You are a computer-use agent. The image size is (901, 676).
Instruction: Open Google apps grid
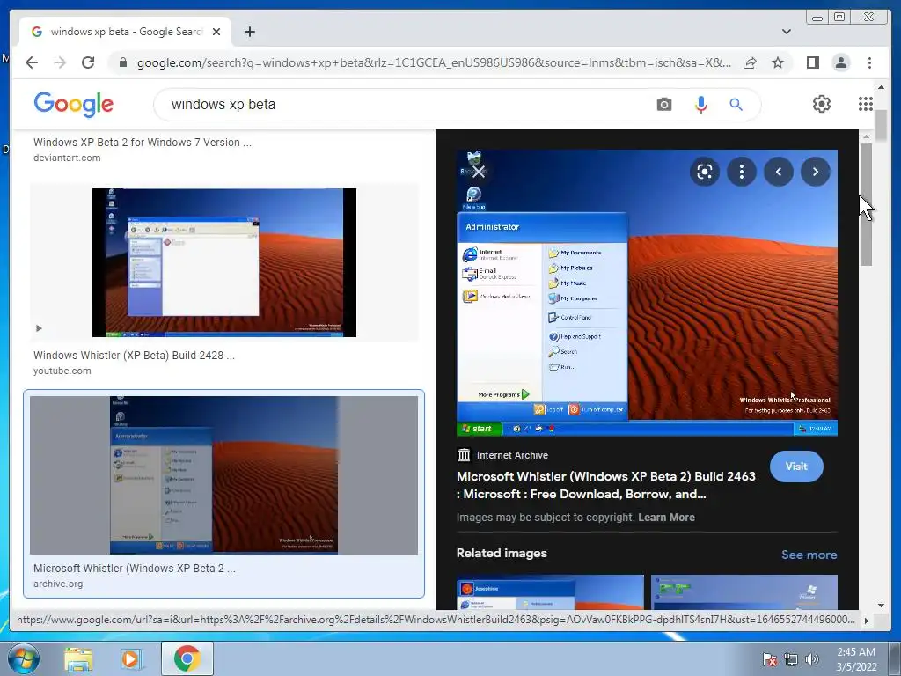coord(866,104)
